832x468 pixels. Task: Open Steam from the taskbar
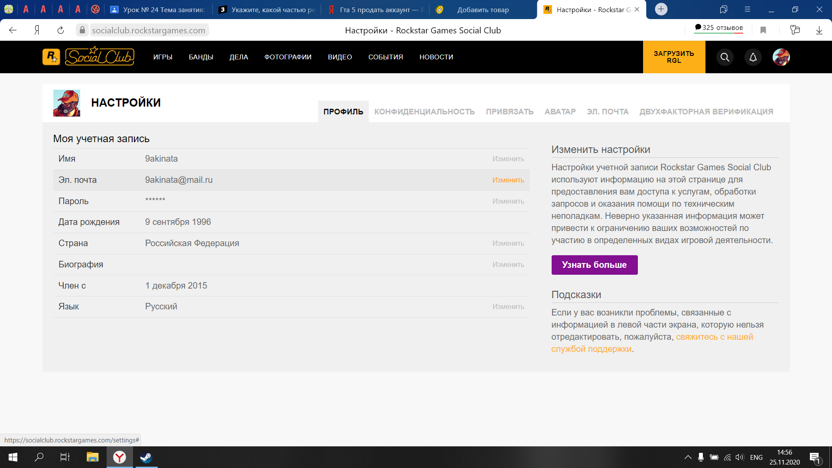[146, 457]
